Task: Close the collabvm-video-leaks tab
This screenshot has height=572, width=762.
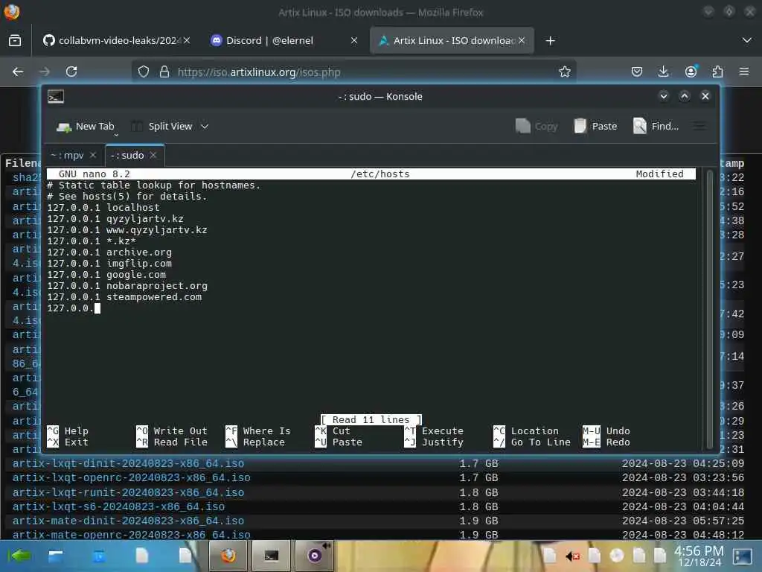Action: pyautogui.click(x=187, y=41)
